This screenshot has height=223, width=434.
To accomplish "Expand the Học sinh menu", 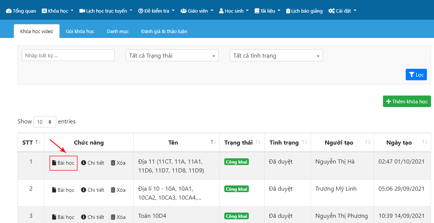I will 234,11.
